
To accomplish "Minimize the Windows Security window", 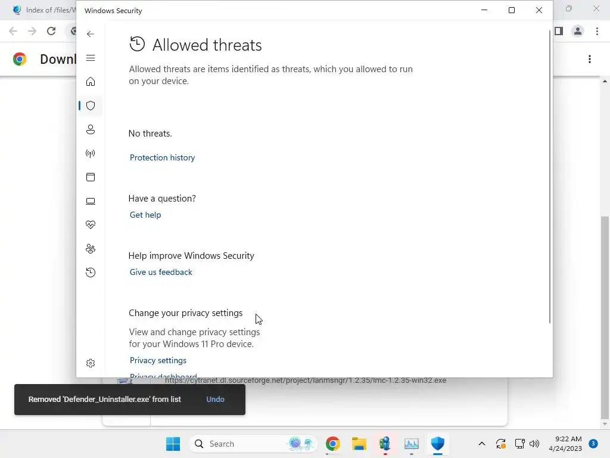I will [x=484, y=10].
